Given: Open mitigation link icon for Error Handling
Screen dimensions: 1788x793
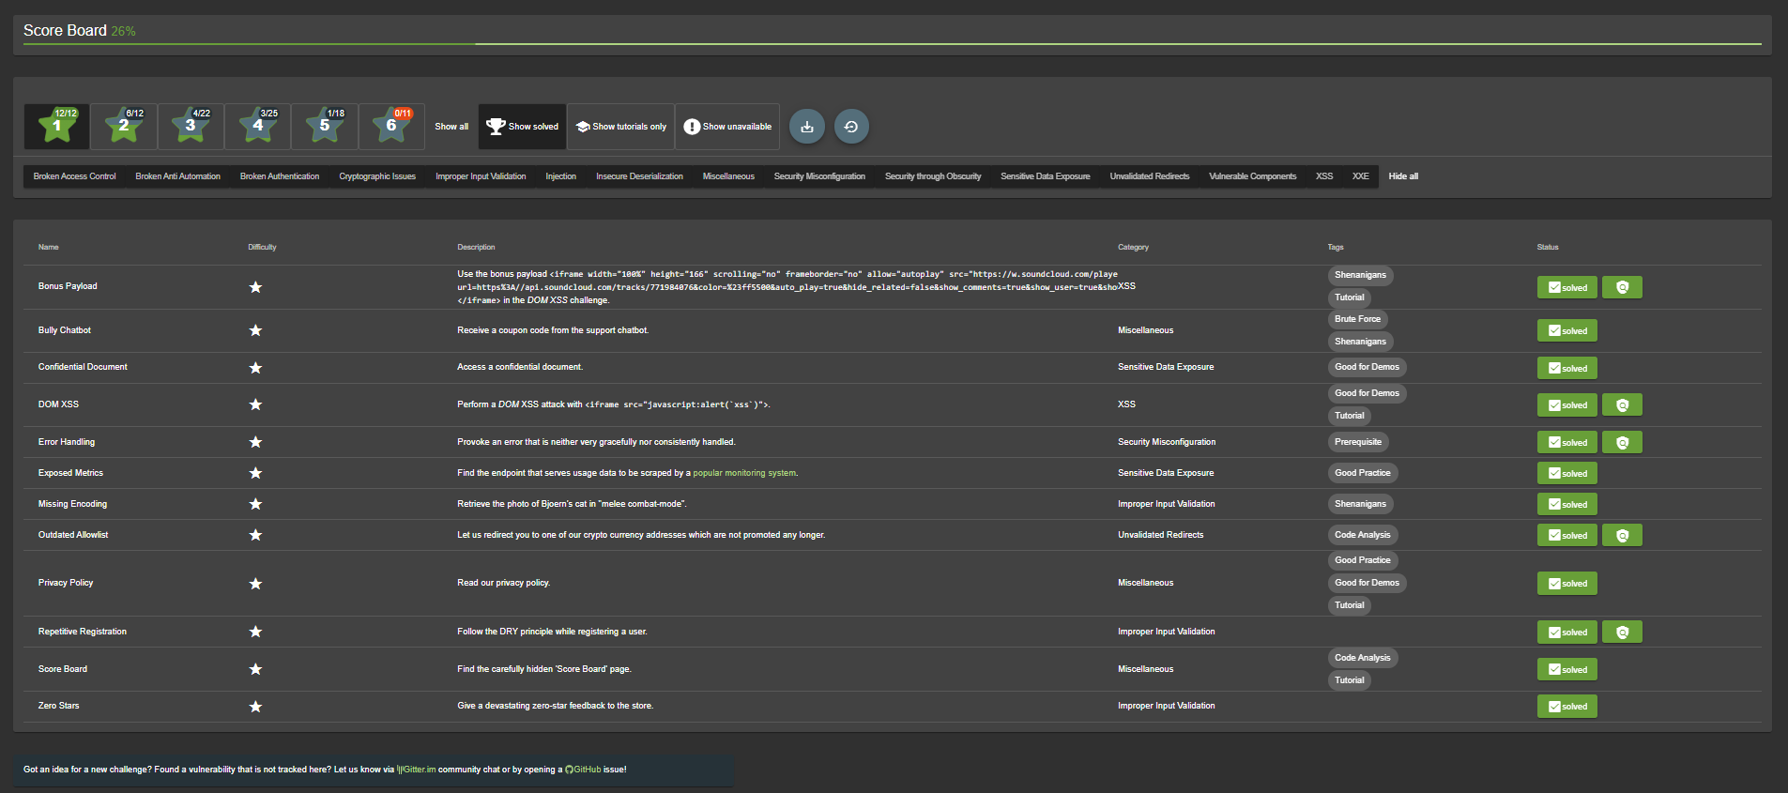Looking at the screenshot, I should 1622,442.
